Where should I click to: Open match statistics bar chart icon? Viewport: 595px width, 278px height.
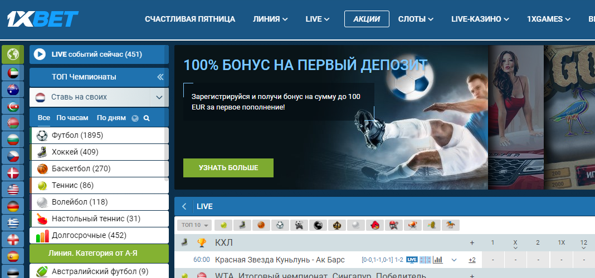[438, 260]
